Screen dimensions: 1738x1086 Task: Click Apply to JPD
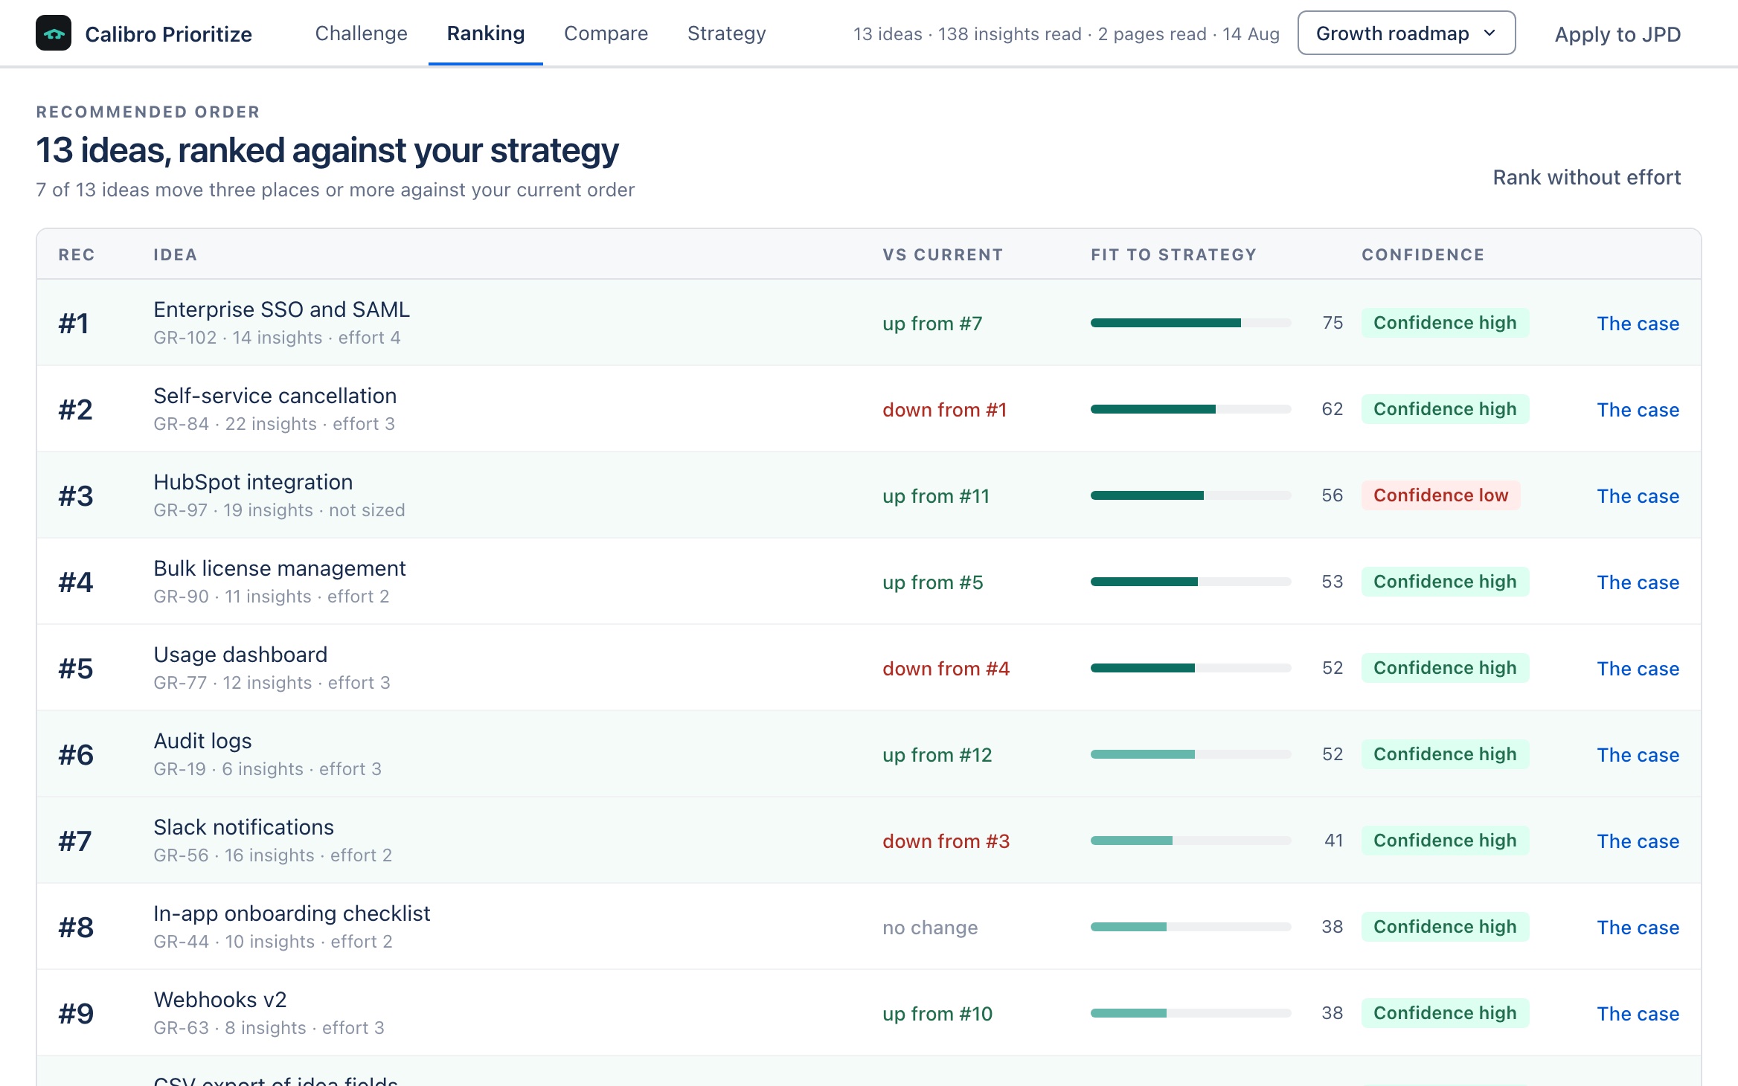pyautogui.click(x=1617, y=34)
